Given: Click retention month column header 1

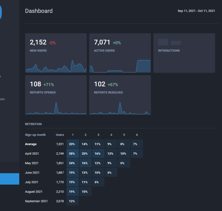Looking at the screenshot, I should pos(73,135).
